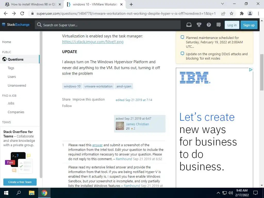Click the padlock site info icon
Viewport: 264px width, 198px height.
tap(32, 13)
